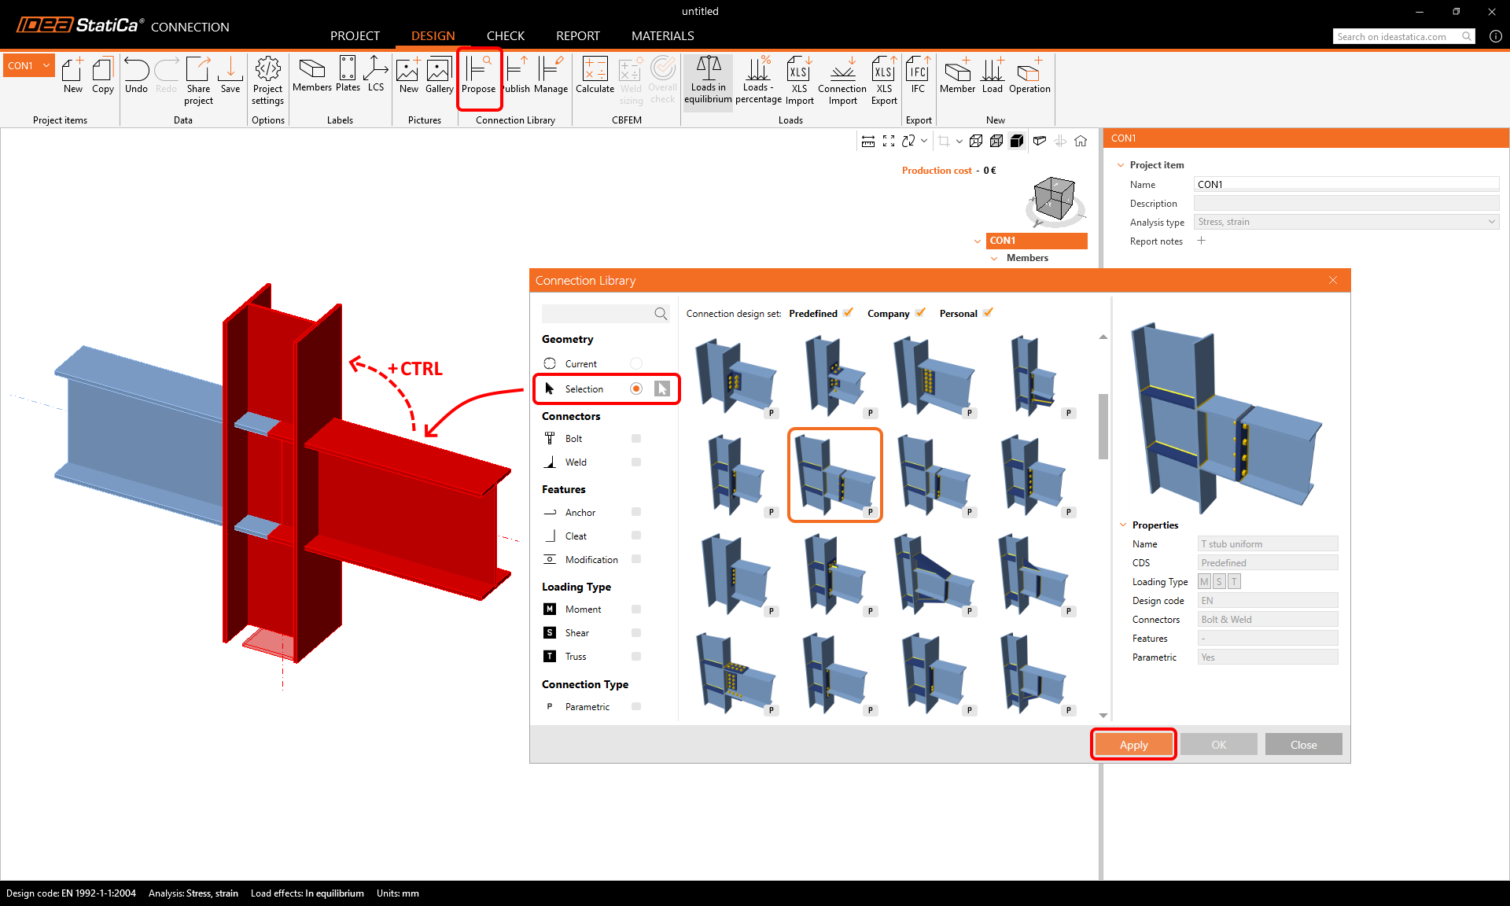Switch to the CHECK tab
The image size is (1510, 906).
(505, 36)
